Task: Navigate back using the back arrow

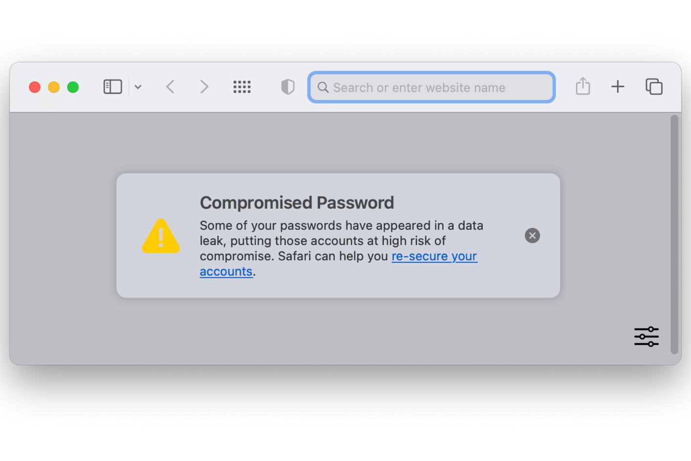Action: [x=170, y=86]
